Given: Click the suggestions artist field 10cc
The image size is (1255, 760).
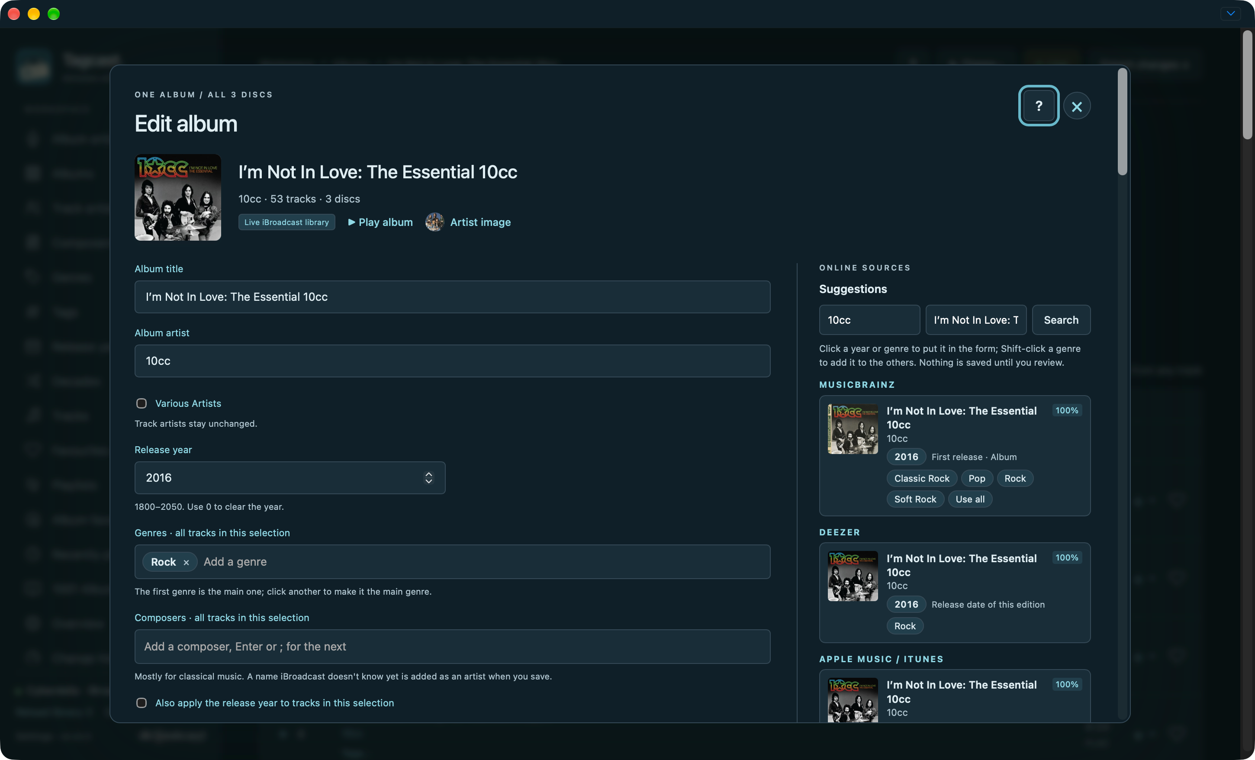Looking at the screenshot, I should [x=869, y=320].
